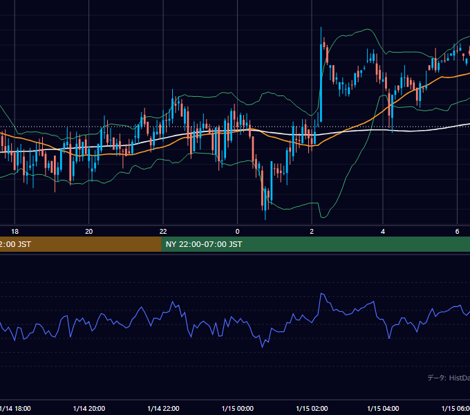Click the hour tick labeled 20
Screen dimensions: 470x415
pos(88,231)
